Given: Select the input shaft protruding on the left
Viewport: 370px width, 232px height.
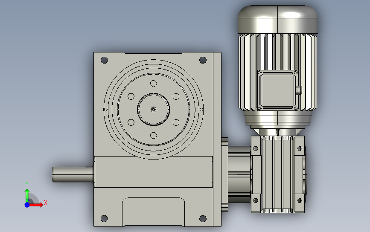Looking at the screenshot, I should click(73, 174).
